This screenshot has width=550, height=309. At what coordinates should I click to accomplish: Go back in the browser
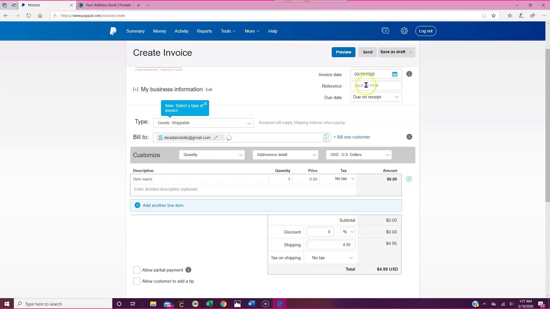pyautogui.click(x=6, y=15)
